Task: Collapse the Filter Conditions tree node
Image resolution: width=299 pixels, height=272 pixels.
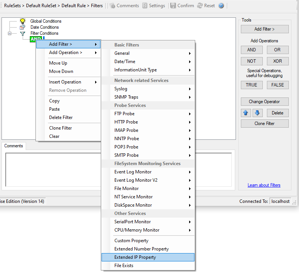Action: pyautogui.click(x=10, y=33)
